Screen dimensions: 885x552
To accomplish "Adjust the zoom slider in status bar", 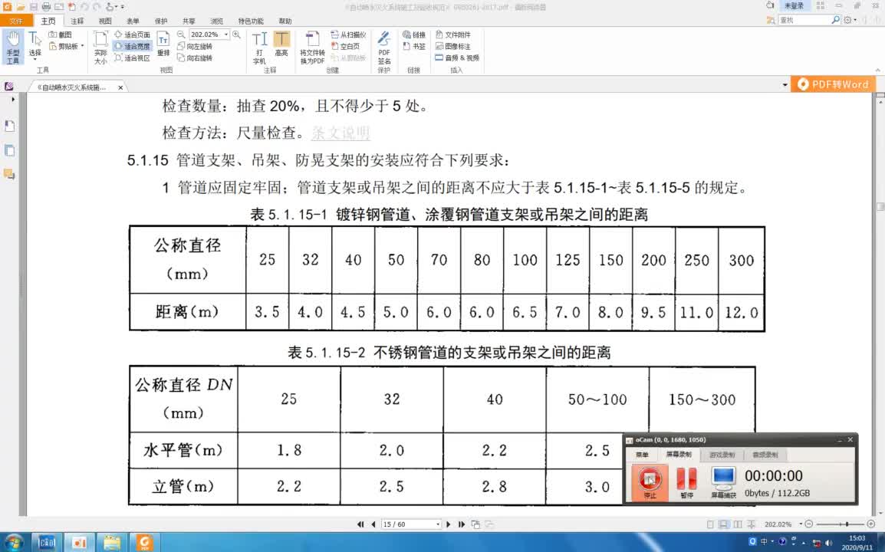I will pyautogui.click(x=847, y=524).
